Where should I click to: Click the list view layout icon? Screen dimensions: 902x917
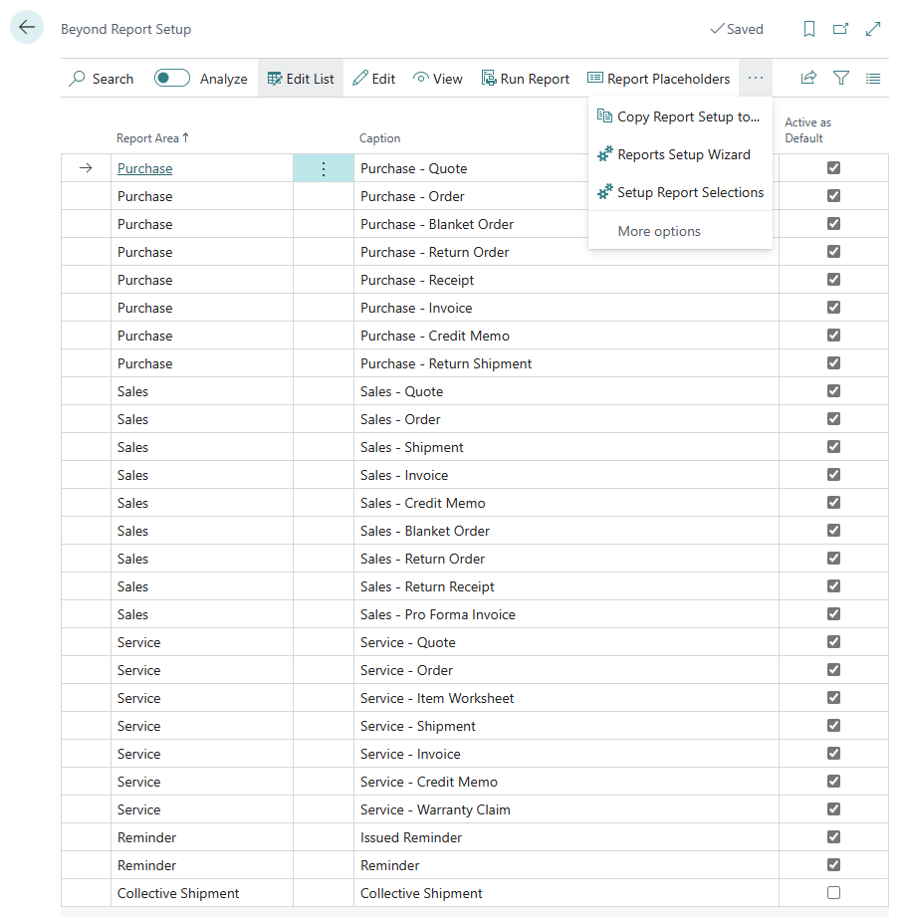[x=873, y=78]
